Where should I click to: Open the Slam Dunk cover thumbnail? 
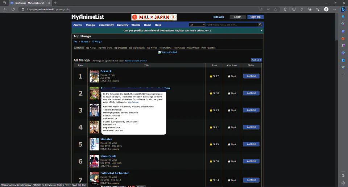(x=94, y=161)
